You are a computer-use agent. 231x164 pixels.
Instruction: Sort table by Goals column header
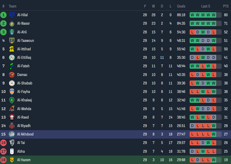pos(181,6)
